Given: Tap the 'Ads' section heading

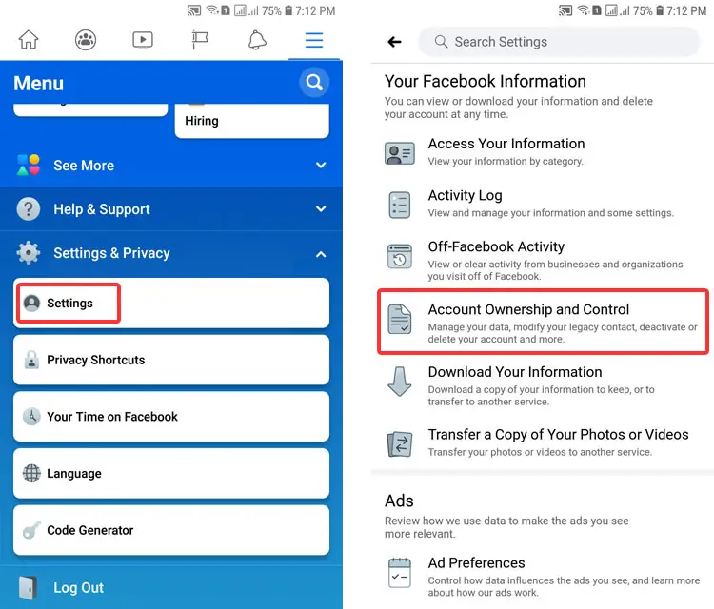Looking at the screenshot, I should pyautogui.click(x=399, y=501).
